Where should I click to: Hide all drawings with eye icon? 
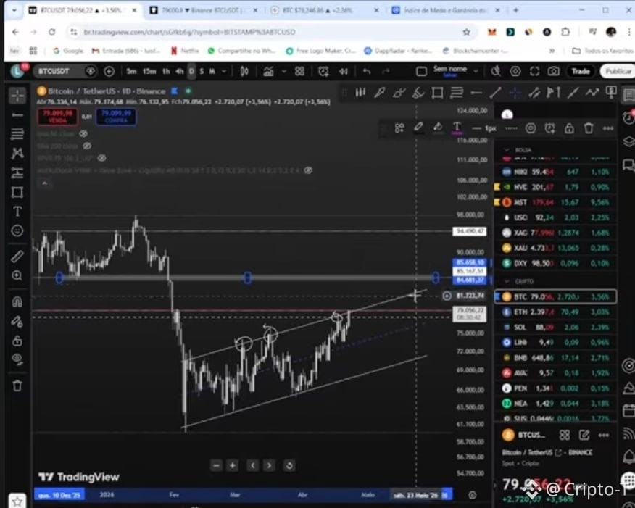pyautogui.click(x=17, y=359)
